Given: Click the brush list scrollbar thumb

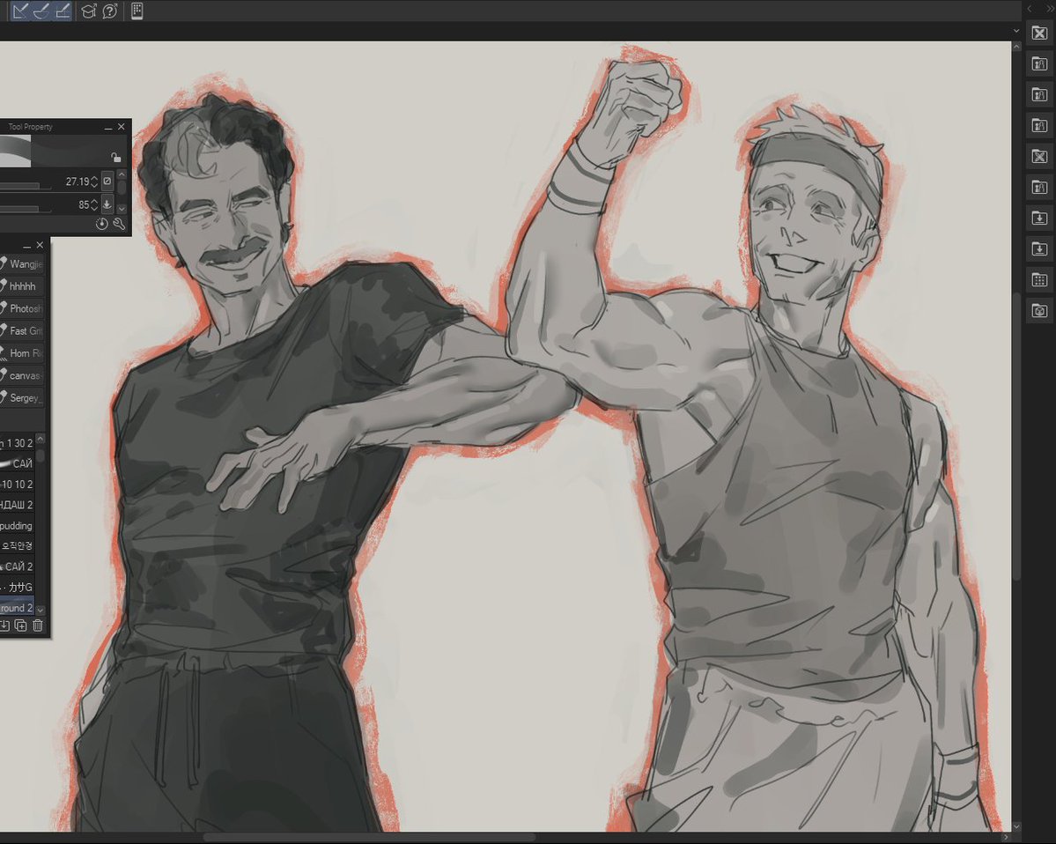Looking at the screenshot, I should (x=41, y=456).
